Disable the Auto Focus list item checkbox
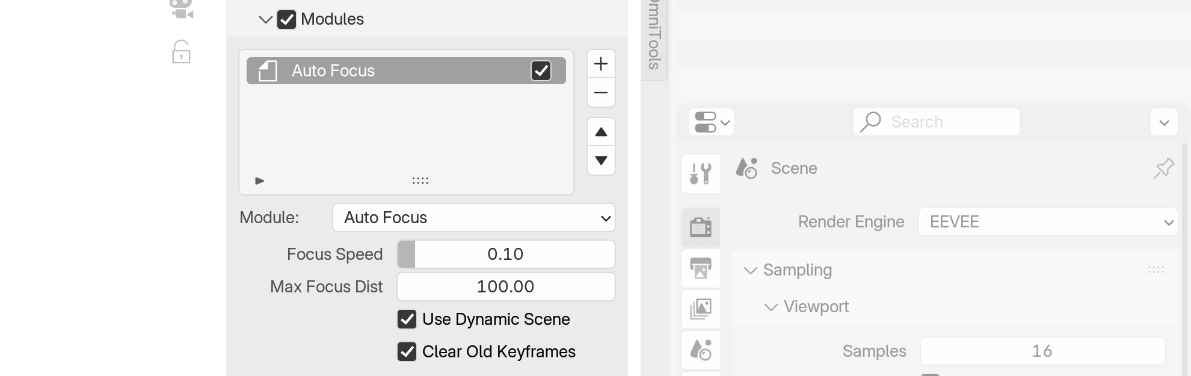This screenshot has height=376, width=1191. [541, 71]
